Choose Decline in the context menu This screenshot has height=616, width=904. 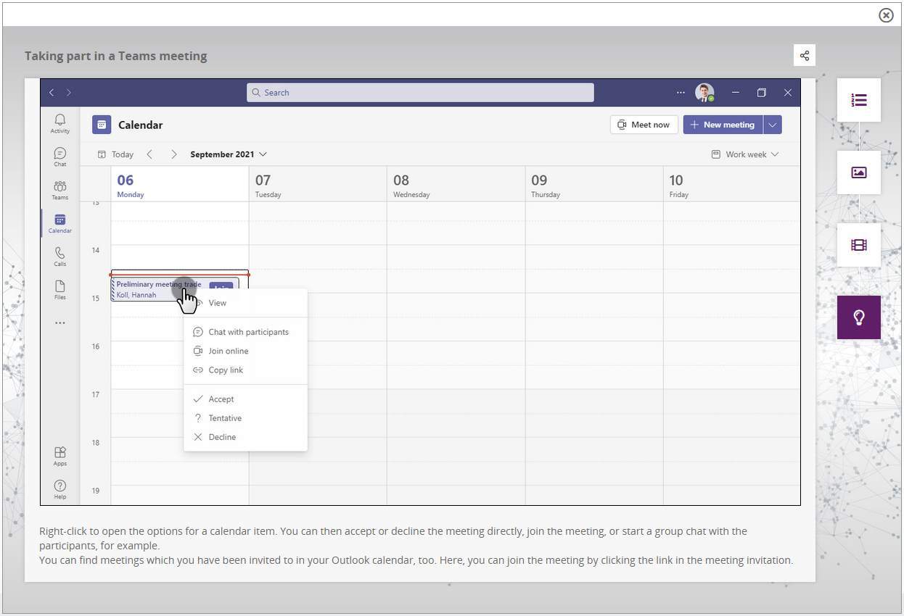(x=246, y=437)
